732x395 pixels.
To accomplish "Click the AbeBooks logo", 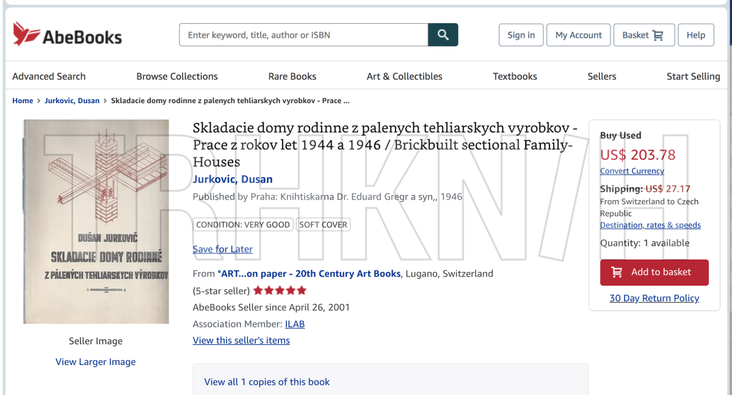I will coord(67,35).
